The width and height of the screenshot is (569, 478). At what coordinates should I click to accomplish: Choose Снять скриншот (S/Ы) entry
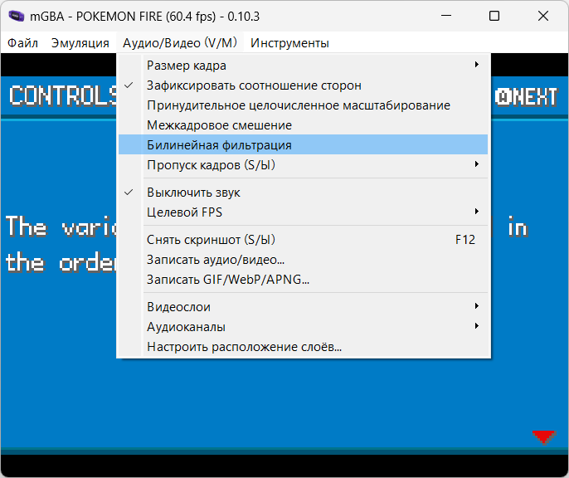(x=303, y=240)
